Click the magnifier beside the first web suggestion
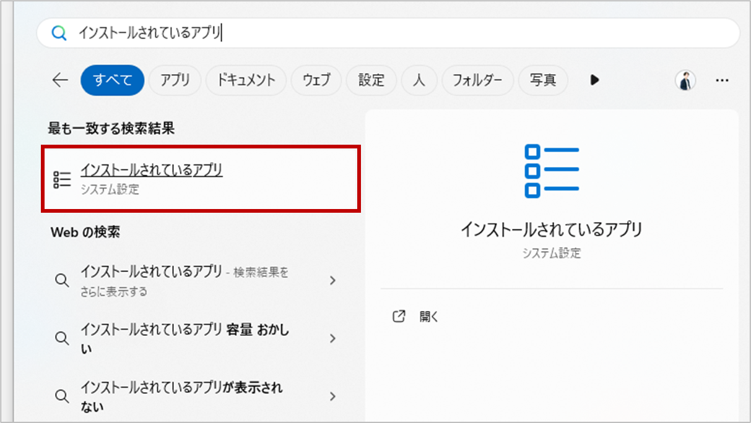 click(x=62, y=280)
